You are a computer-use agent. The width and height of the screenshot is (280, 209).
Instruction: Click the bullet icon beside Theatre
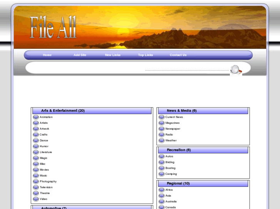pyautogui.click(x=36, y=193)
